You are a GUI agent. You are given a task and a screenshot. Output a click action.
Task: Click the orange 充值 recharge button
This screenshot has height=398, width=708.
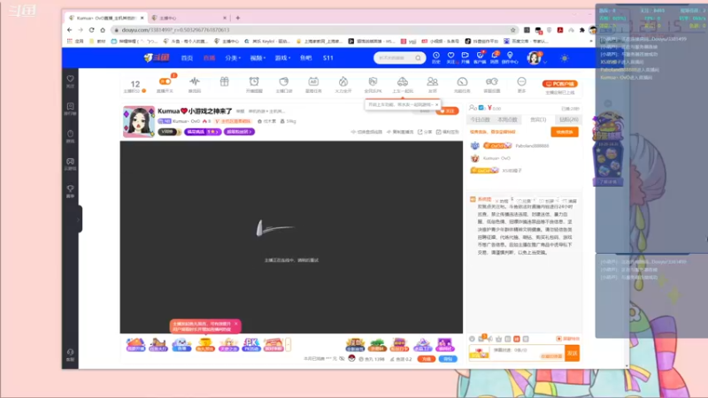(x=427, y=359)
